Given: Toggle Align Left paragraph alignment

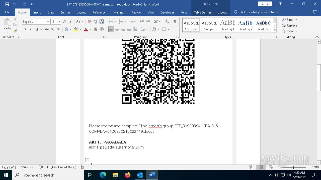Looking at the screenshot, I should click(111, 29).
